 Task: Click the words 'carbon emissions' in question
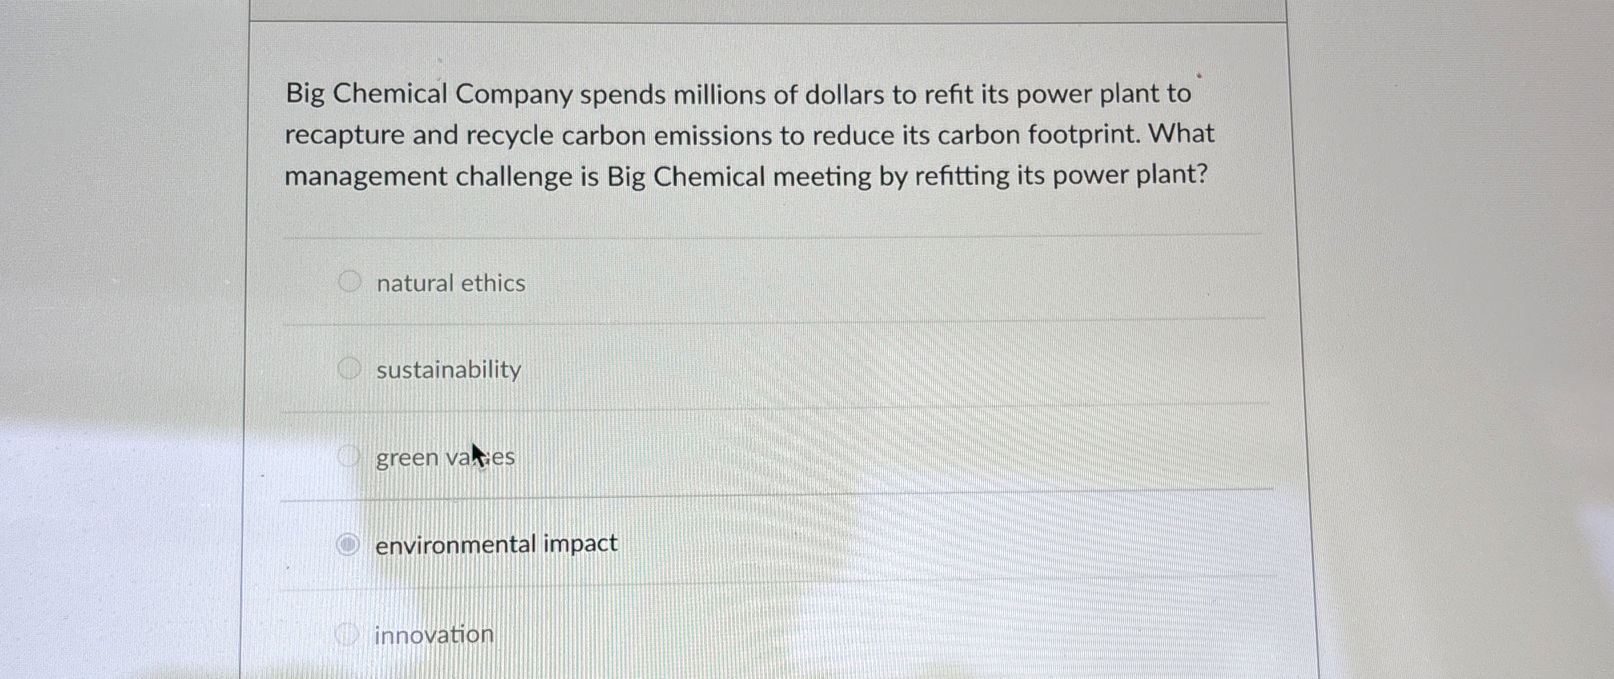[667, 136]
